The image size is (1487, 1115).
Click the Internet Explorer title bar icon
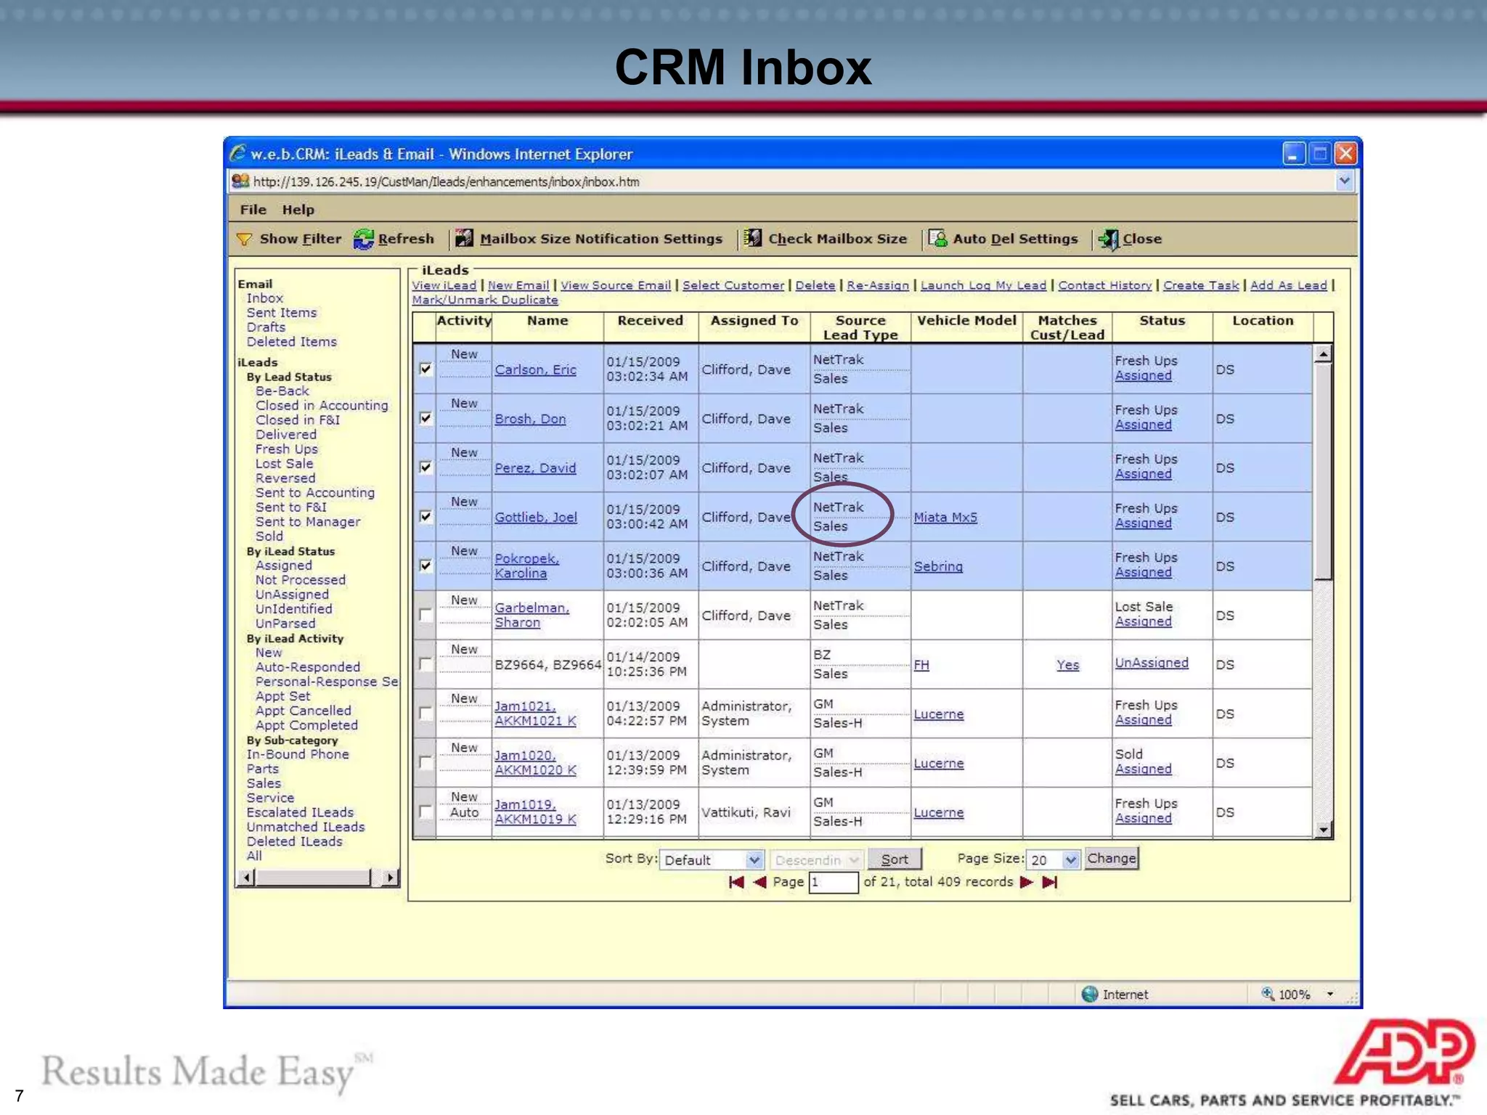tap(237, 153)
